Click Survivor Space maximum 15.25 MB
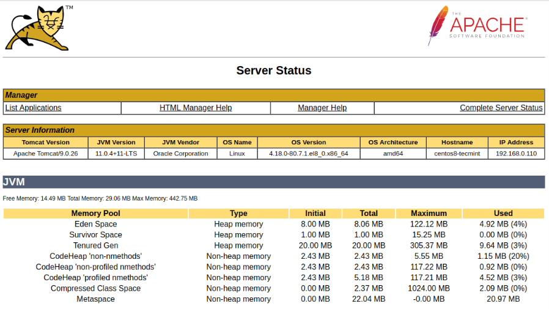 (x=429, y=235)
